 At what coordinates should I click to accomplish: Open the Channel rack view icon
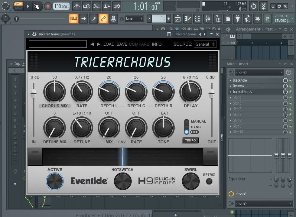click(x=198, y=18)
